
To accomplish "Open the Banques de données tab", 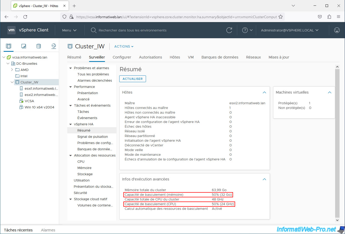I will [x=220, y=57].
